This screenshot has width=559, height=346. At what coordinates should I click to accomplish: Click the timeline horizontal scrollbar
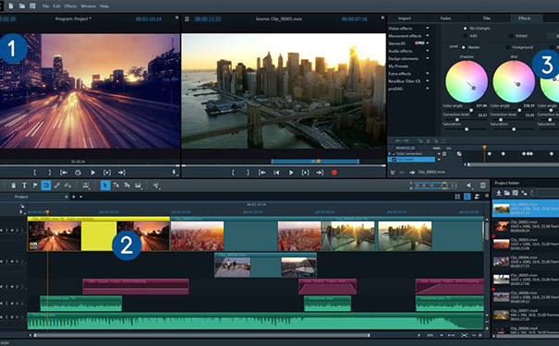201,335
